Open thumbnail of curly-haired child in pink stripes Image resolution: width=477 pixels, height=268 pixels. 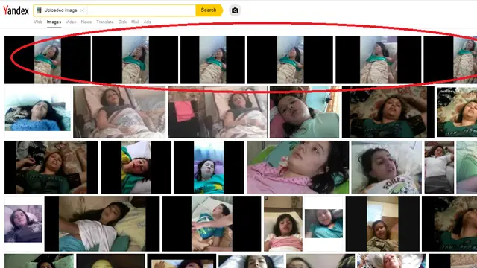283,223
